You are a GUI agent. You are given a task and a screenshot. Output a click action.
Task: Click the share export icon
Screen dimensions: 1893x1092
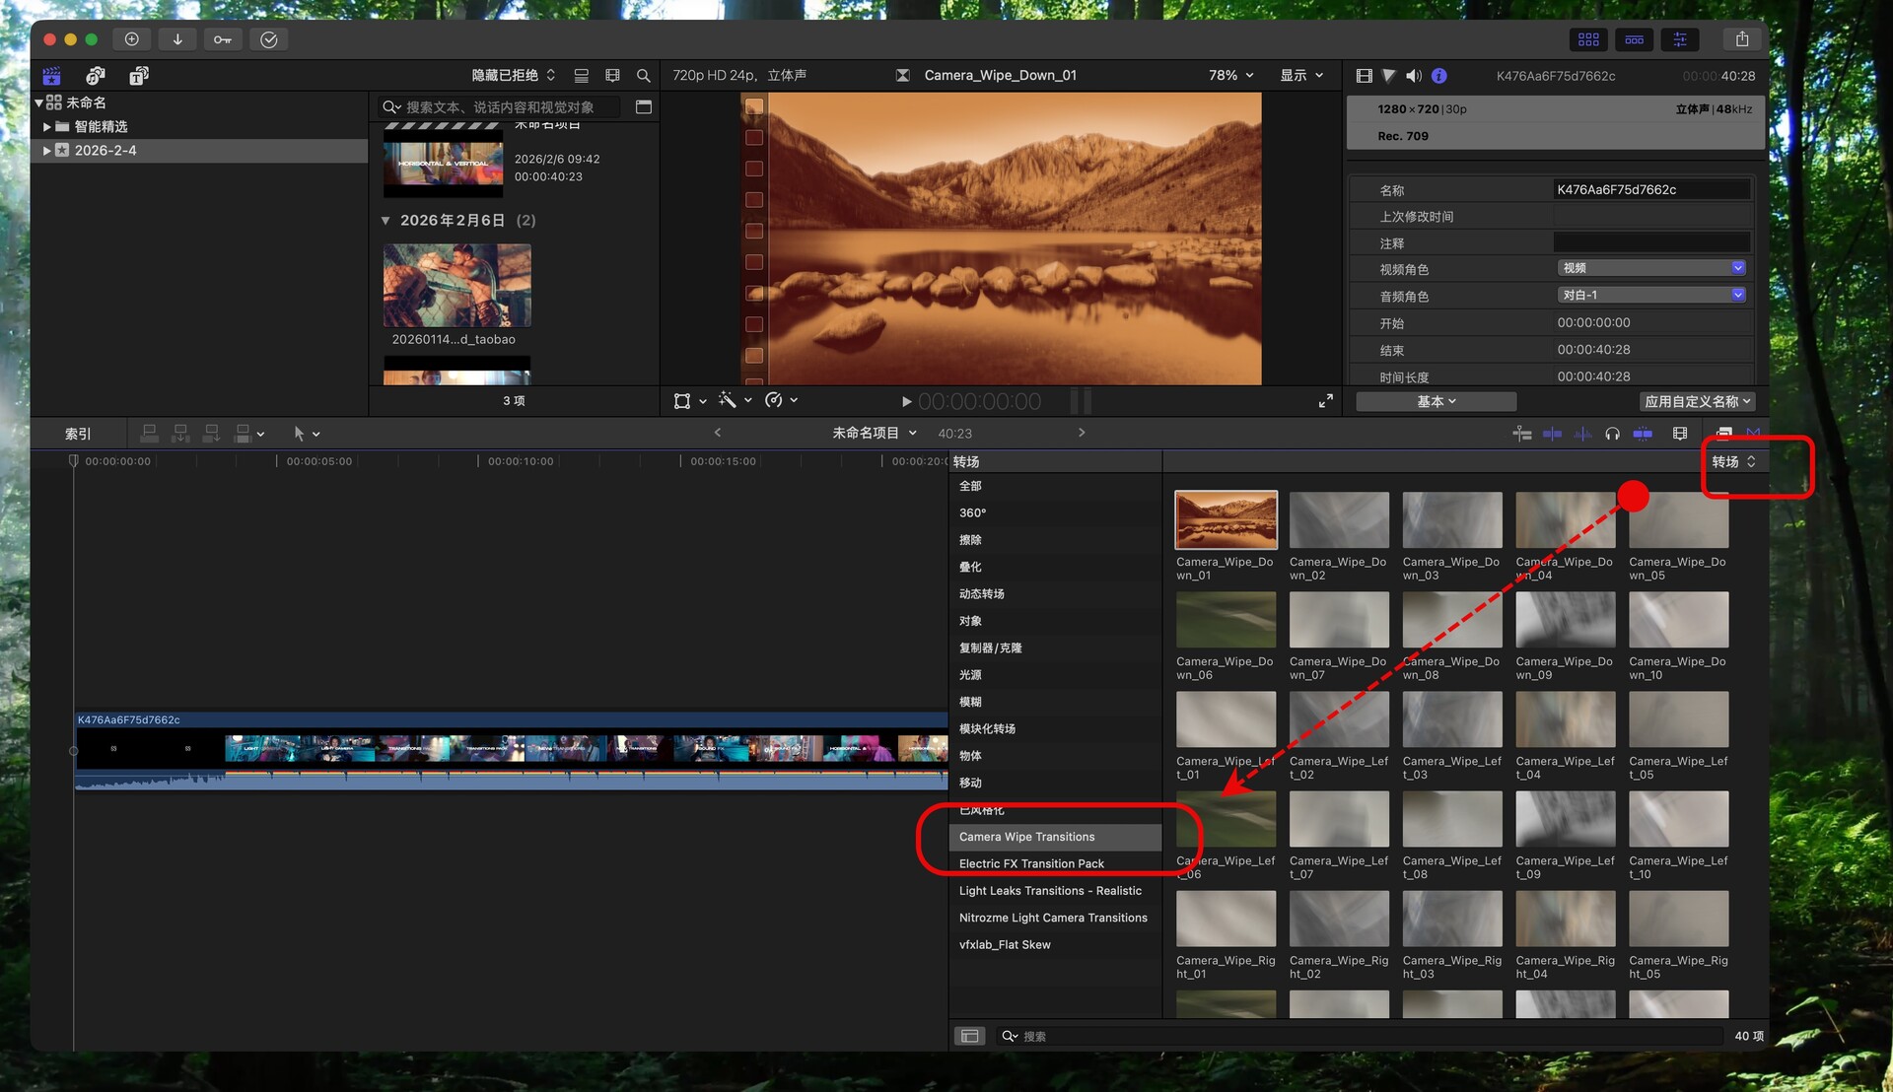(x=1742, y=39)
